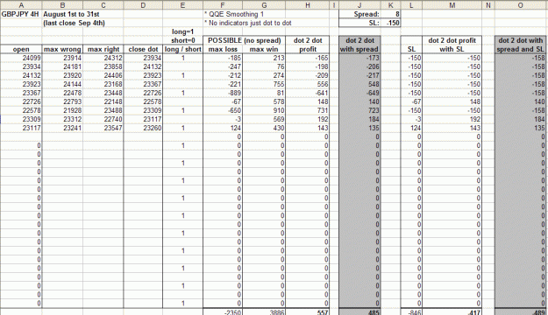
Task: Select spread and SL total -489
Action: [521, 311]
